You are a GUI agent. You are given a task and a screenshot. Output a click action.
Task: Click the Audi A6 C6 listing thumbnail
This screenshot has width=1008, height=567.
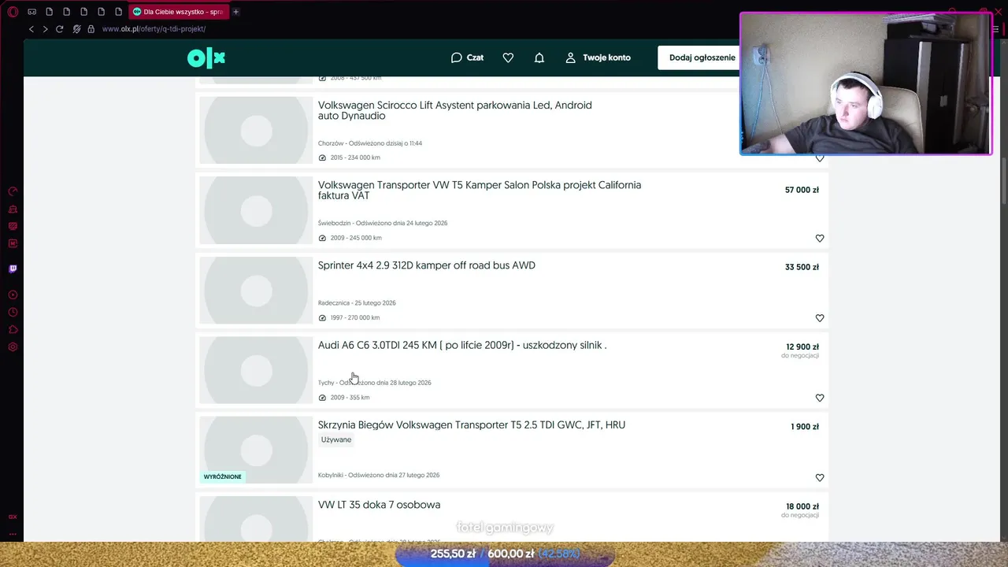point(256,370)
